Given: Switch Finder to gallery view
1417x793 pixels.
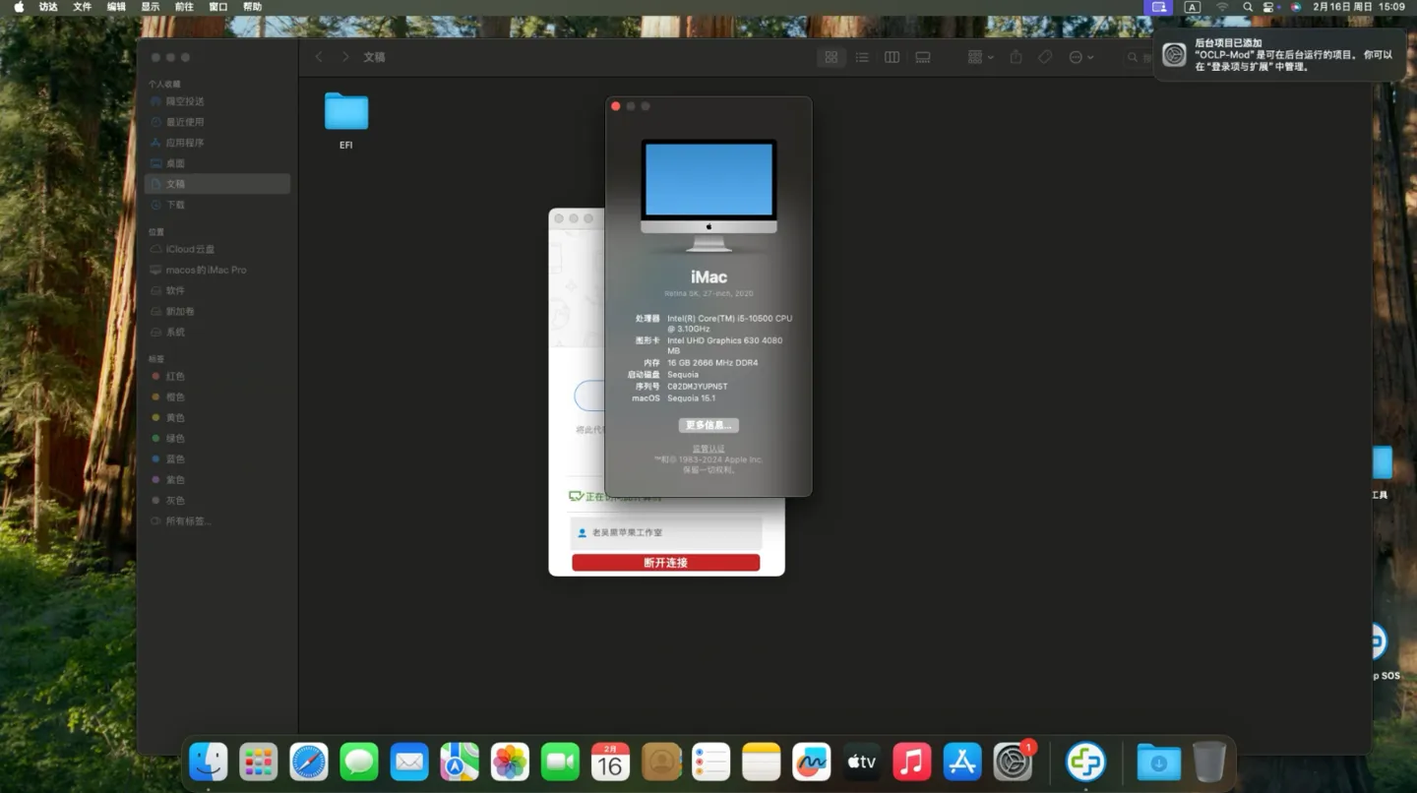Looking at the screenshot, I should 922,58.
